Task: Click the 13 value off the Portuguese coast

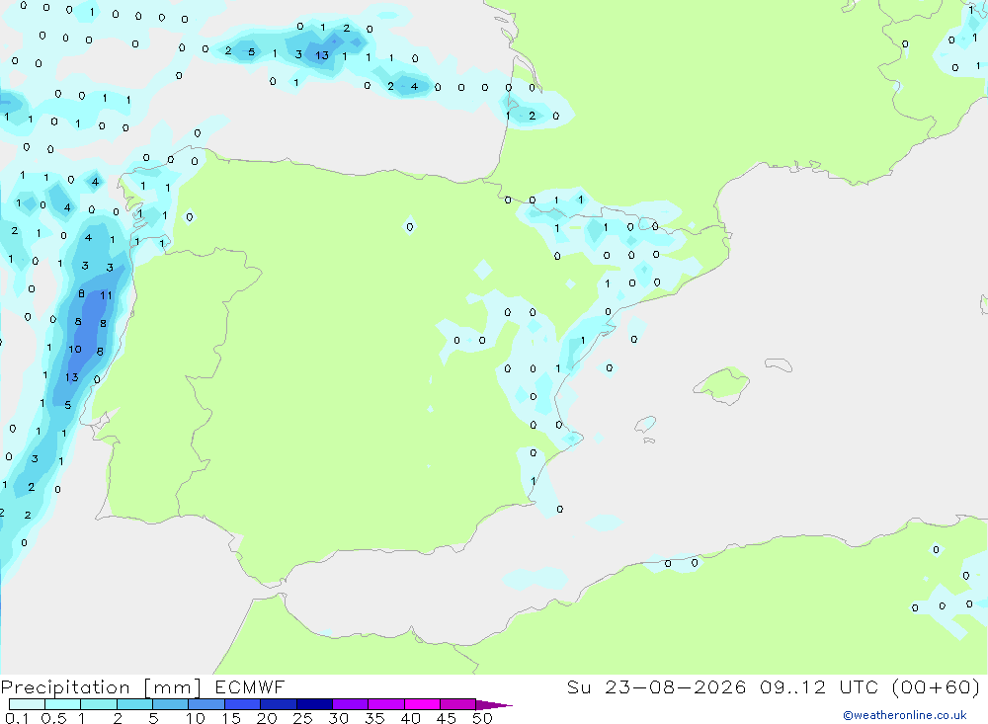Action: coord(72,377)
